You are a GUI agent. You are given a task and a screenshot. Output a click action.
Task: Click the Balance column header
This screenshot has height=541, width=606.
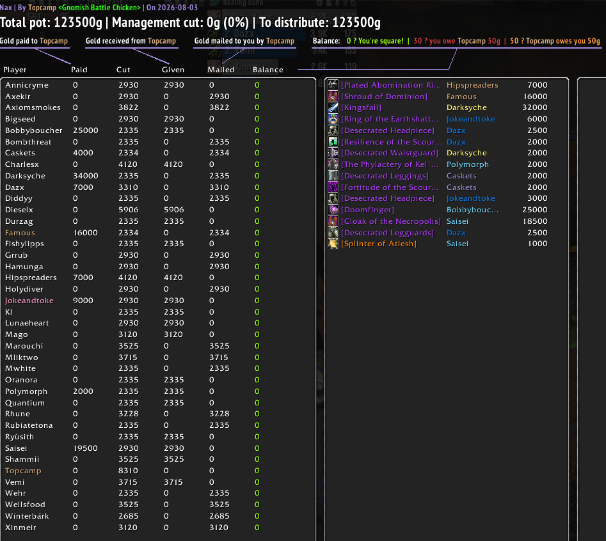(268, 70)
